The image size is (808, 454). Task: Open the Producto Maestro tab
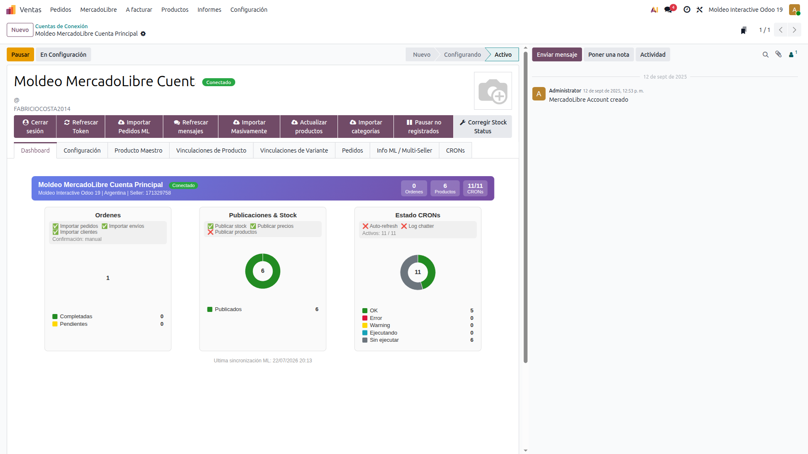(x=138, y=150)
